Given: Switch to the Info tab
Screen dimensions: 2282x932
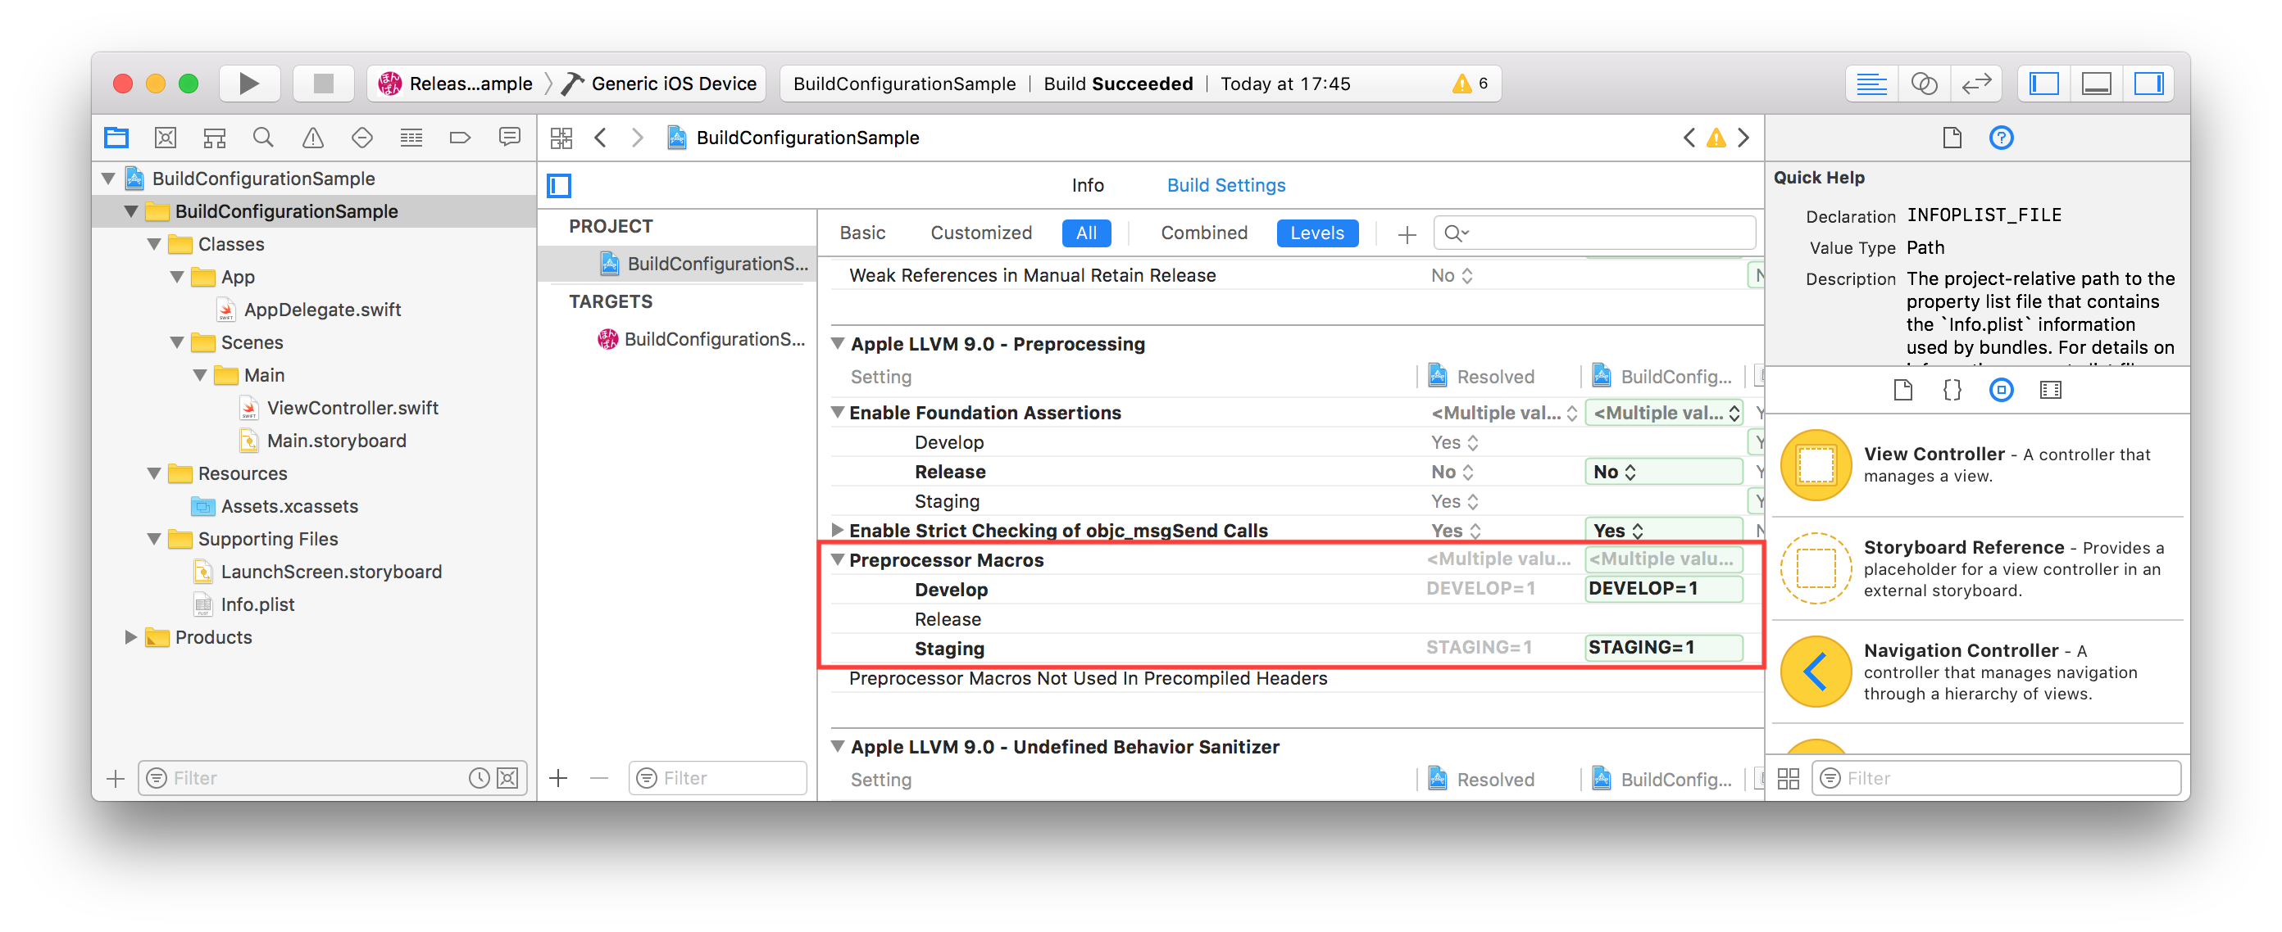Looking at the screenshot, I should (x=1088, y=185).
